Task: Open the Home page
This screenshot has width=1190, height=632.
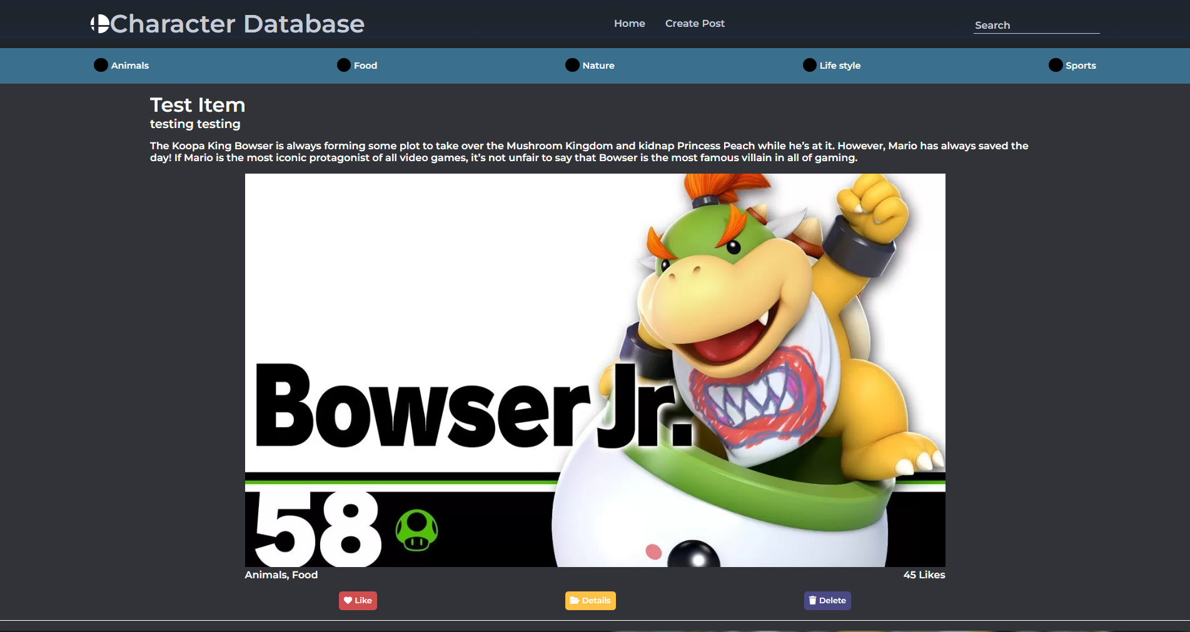Action: click(629, 23)
